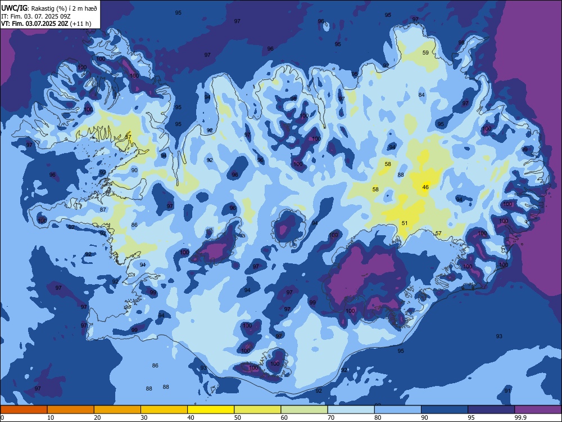Click the legend tick label 30

click(144, 417)
